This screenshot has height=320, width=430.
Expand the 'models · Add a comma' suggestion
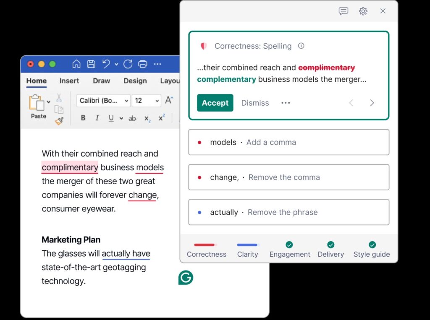click(x=288, y=142)
